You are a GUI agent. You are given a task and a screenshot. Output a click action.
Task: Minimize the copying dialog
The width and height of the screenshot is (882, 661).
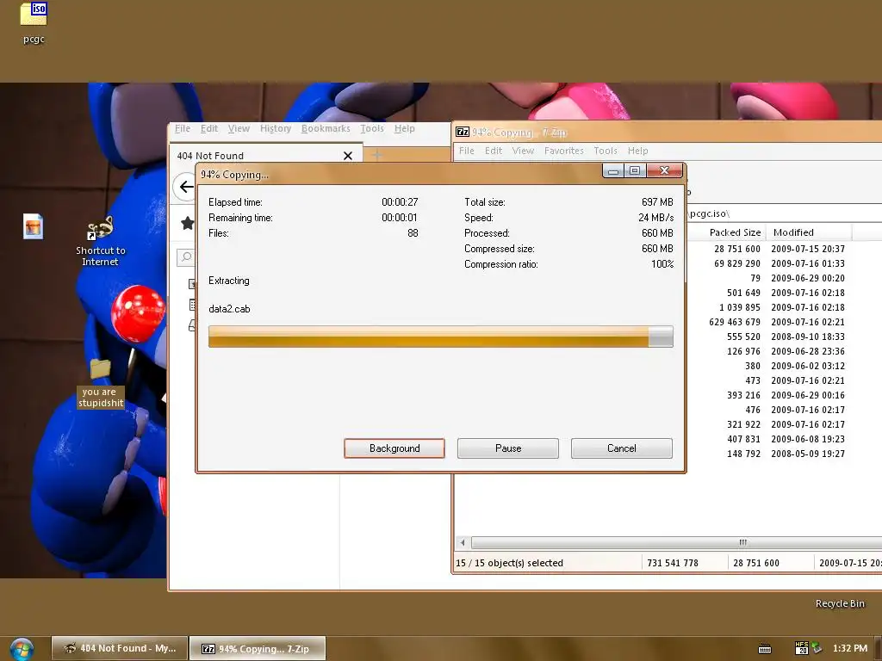click(613, 170)
